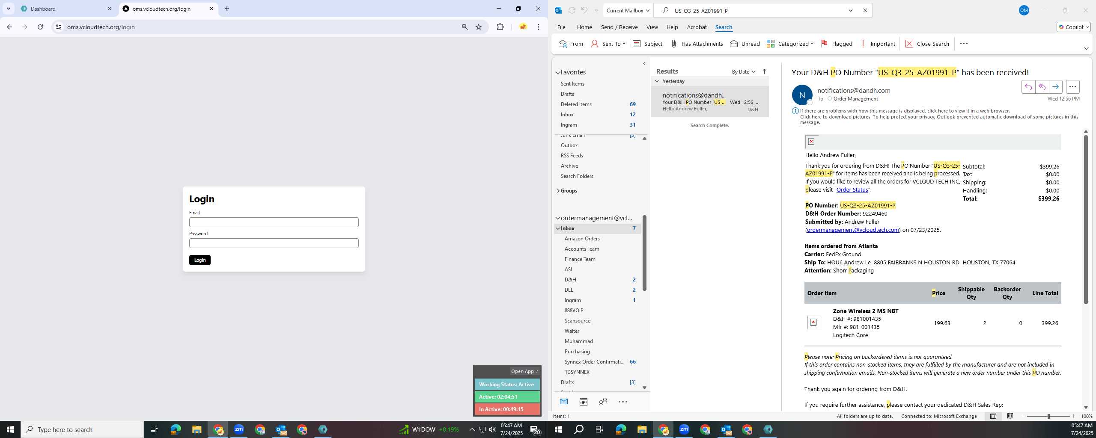Open File Explorer in left taskbar
Viewport: 1096px width, 438px height.
[197, 429]
